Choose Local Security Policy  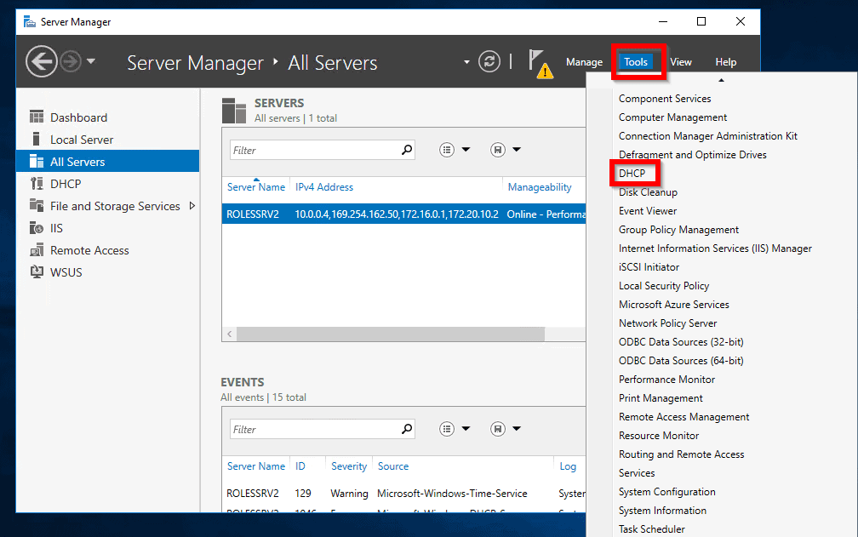(x=664, y=285)
